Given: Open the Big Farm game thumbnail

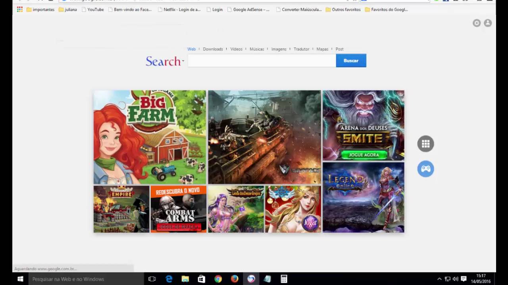Looking at the screenshot, I should click(150, 137).
